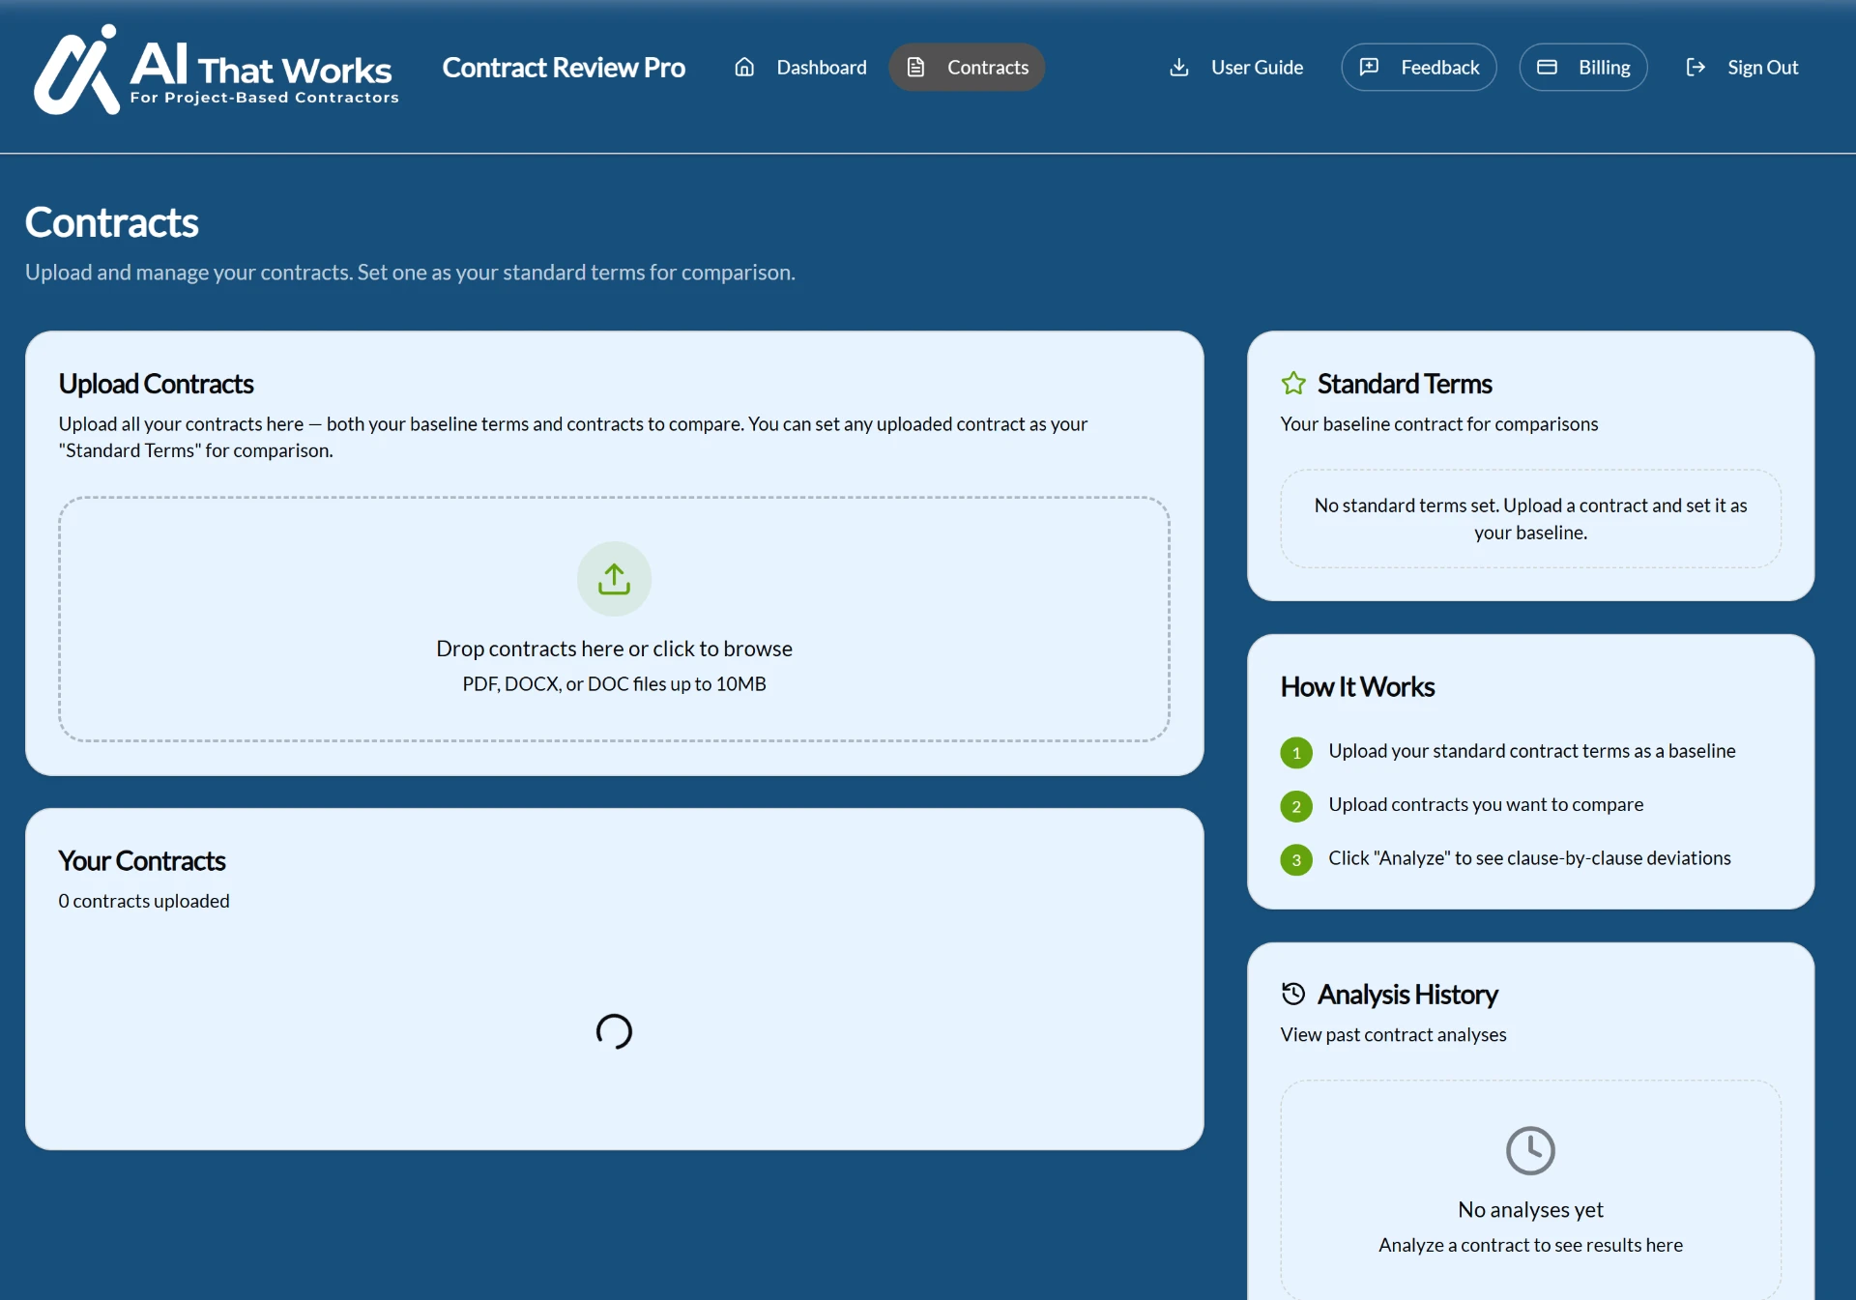Click the How It Works heading
Screen dimensions: 1856x1300
1357,687
